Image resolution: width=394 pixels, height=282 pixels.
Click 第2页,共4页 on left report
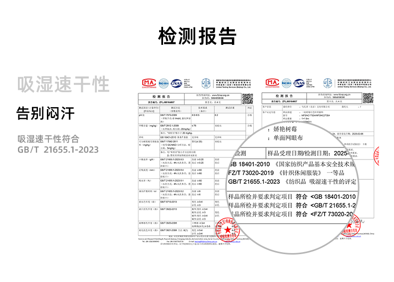(x=213, y=102)
